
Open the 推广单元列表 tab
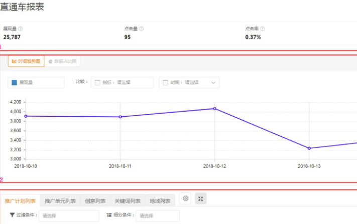click(60, 201)
